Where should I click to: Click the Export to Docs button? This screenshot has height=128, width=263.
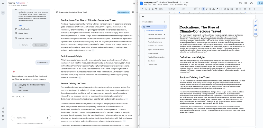tap(123, 12)
